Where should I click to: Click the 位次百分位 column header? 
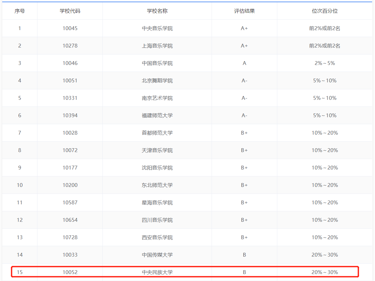325,10
